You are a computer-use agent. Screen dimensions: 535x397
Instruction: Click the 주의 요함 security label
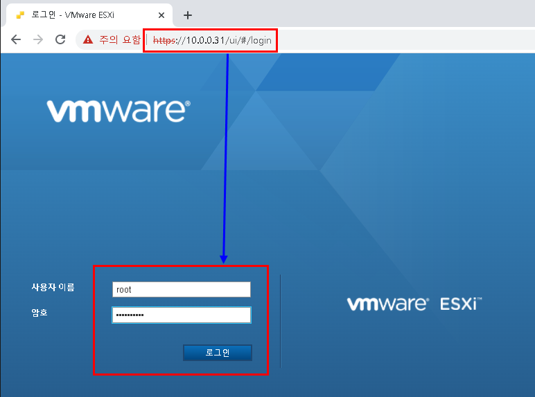tap(120, 40)
